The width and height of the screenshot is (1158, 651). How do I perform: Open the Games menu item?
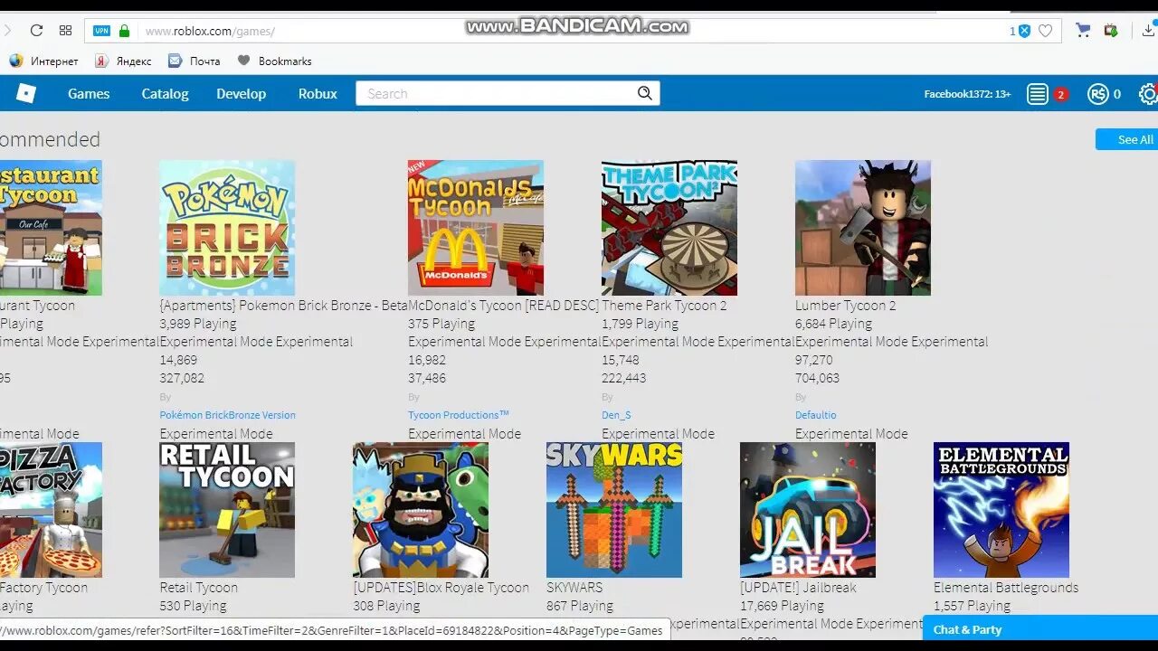(x=89, y=93)
